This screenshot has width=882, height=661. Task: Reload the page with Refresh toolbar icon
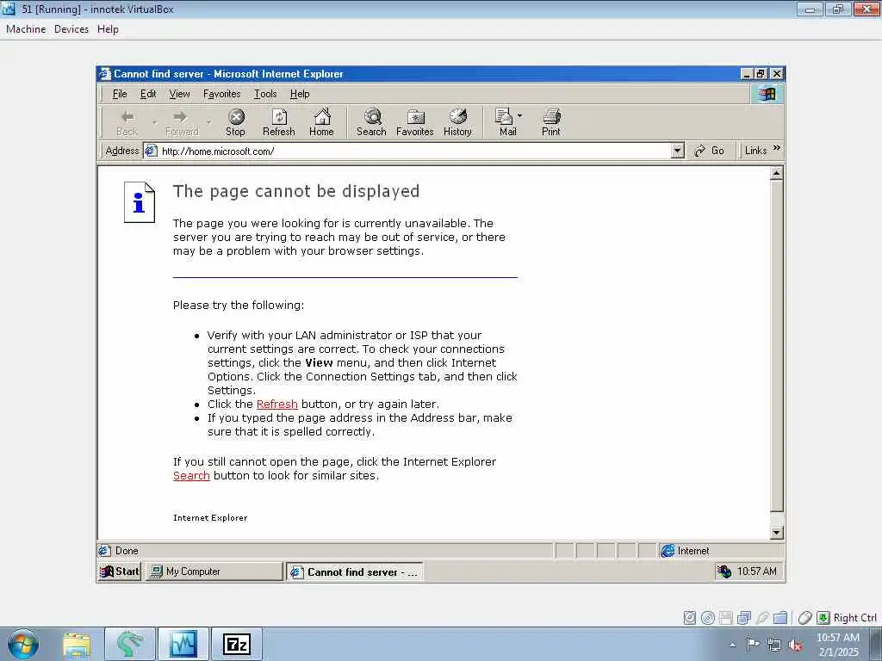coord(279,123)
